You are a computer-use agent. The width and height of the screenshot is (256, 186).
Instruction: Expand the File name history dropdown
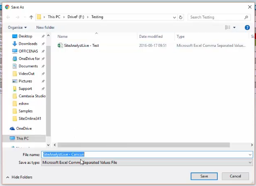pyautogui.click(x=250, y=155)
